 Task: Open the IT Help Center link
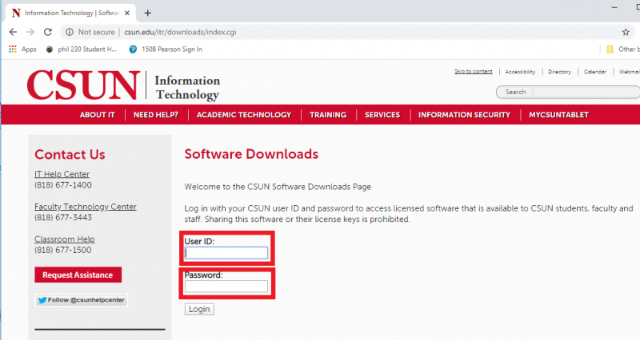[x=62, y=174]
